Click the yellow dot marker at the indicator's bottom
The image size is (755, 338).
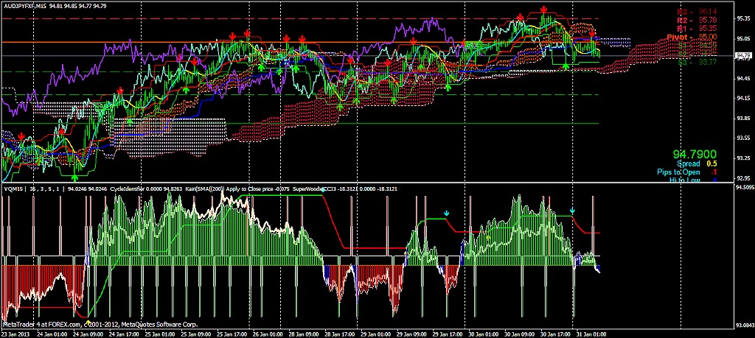coord(88,322)
